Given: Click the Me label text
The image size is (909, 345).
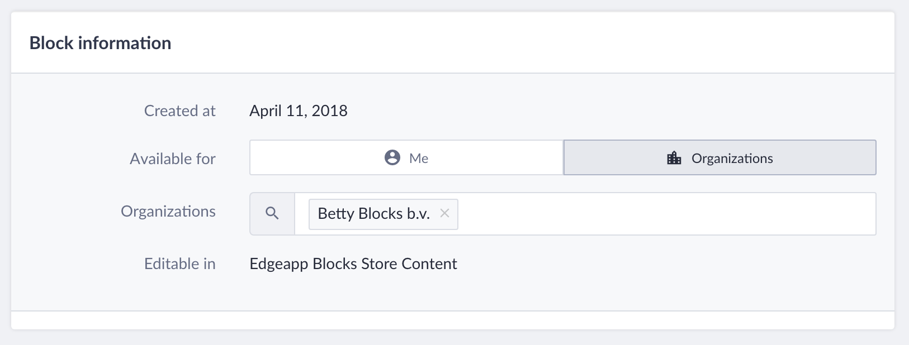Looking at the screenshot, I should (x=419, y=159).
